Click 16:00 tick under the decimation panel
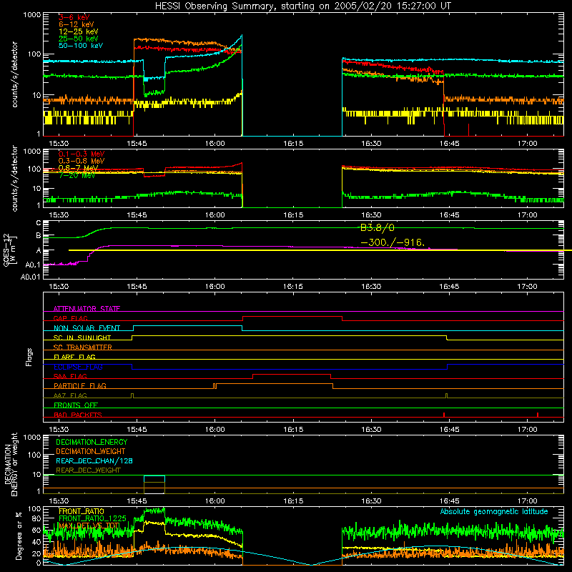 point(215,501)
